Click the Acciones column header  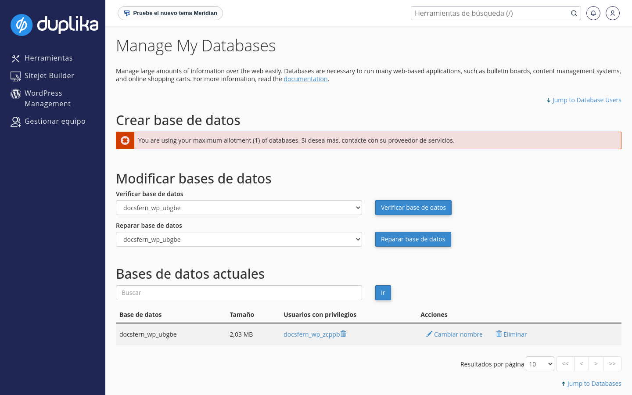click(434, 315)
